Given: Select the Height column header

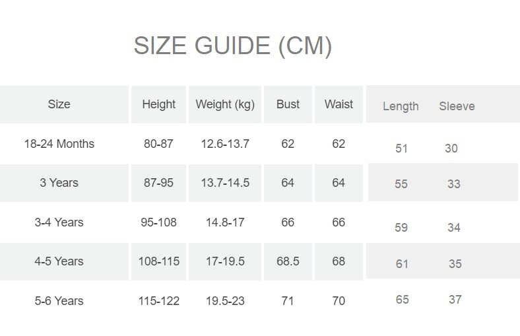Looking at the screenshot, I should [x=158, y=104].
